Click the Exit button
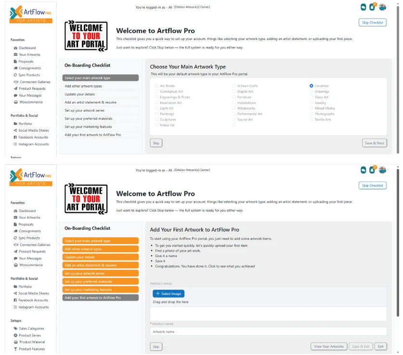Image resolution: width=403 pixels, height=355 pixels. coord(380,346)
